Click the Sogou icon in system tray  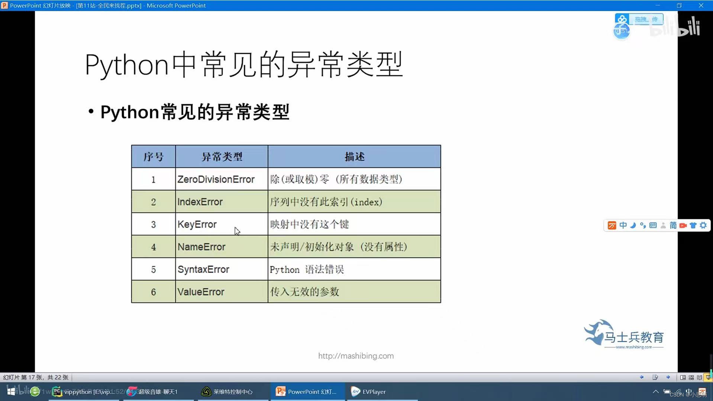(x=702, y=391)
